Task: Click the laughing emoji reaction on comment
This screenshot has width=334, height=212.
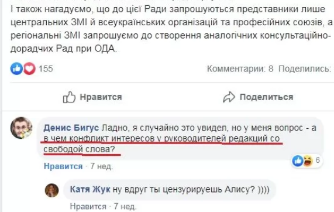Action: pos(308,160)
